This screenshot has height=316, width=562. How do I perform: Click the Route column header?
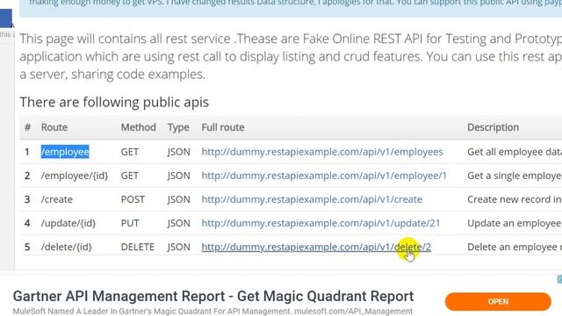coord(54,127)
